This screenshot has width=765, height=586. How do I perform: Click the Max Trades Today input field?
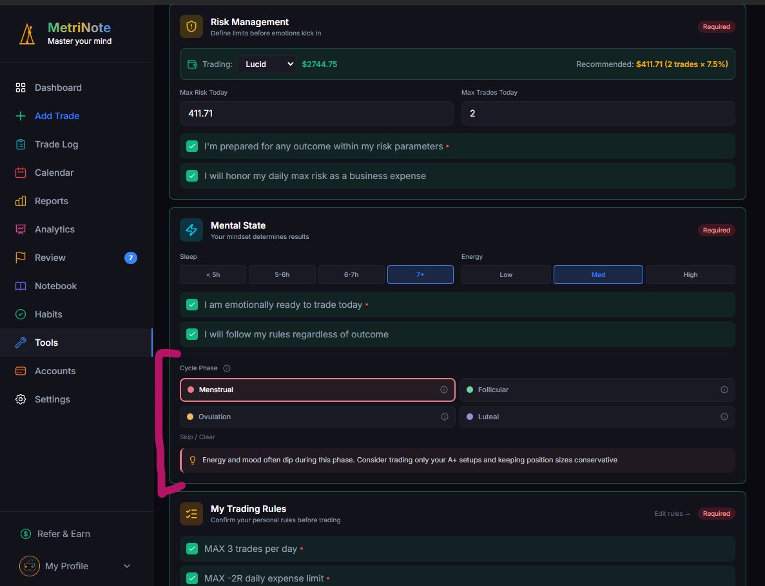(x=598, y=113)
